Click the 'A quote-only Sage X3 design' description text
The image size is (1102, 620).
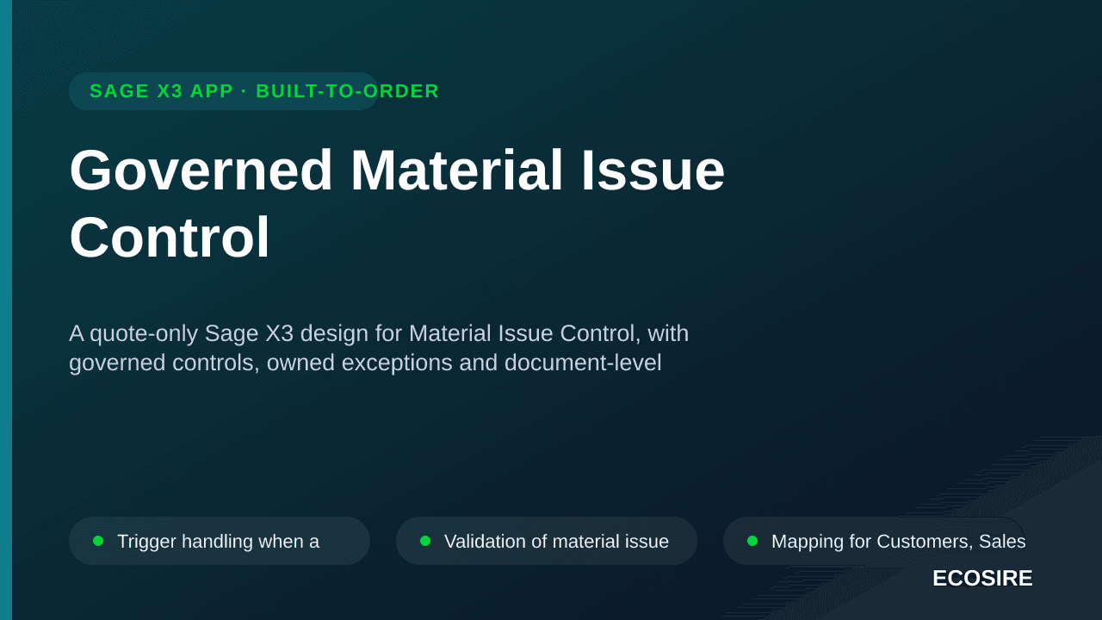click(x=379, y=348)
